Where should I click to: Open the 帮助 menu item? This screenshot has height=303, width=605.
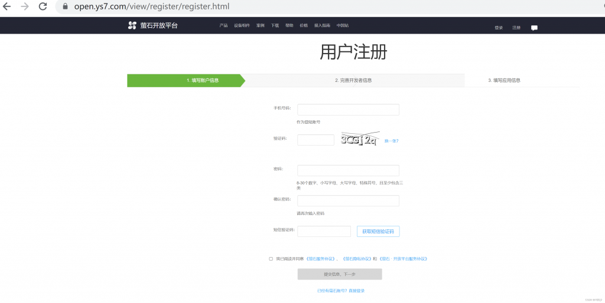[290, 25]
